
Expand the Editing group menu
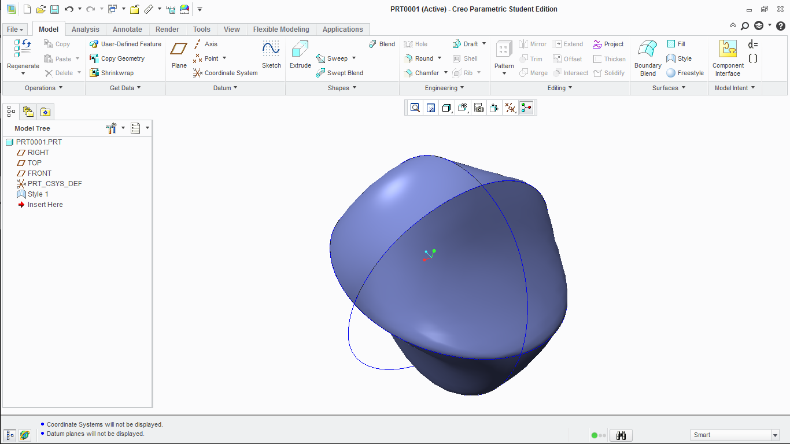(x=560, y=88)
